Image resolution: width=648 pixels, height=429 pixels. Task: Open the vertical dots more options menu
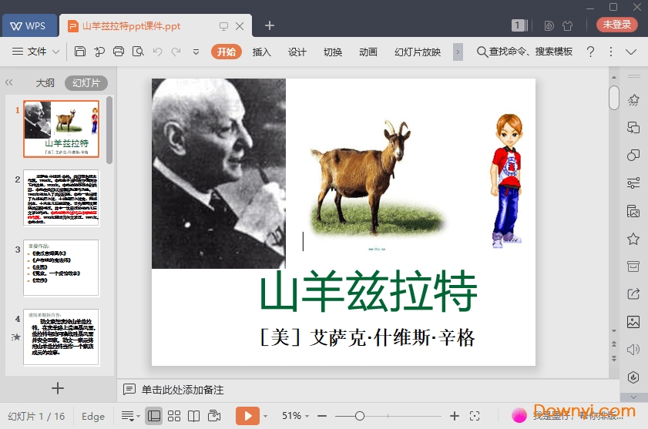pos(611,52)
